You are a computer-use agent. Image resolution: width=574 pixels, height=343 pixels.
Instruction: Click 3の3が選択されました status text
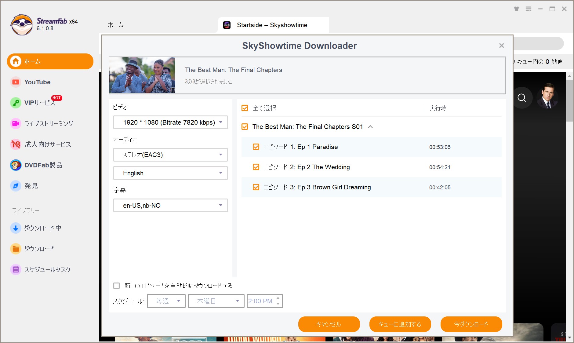[208, 82]
